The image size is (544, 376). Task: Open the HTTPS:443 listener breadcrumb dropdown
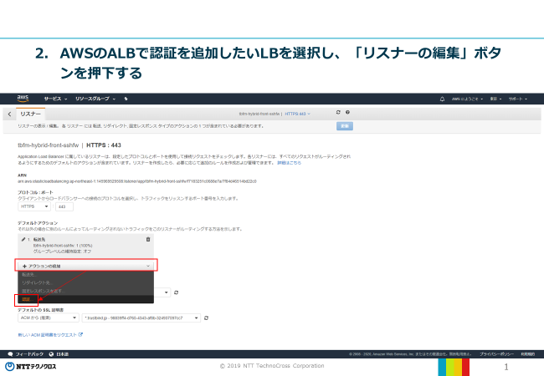tap(297, 114)
